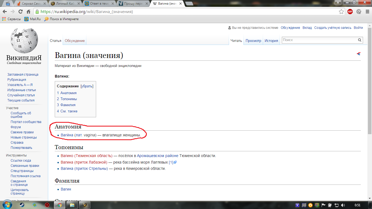The image size is (372, 209).
Task: Open the Chrome hamburger menu
Action: click(367, 12)
